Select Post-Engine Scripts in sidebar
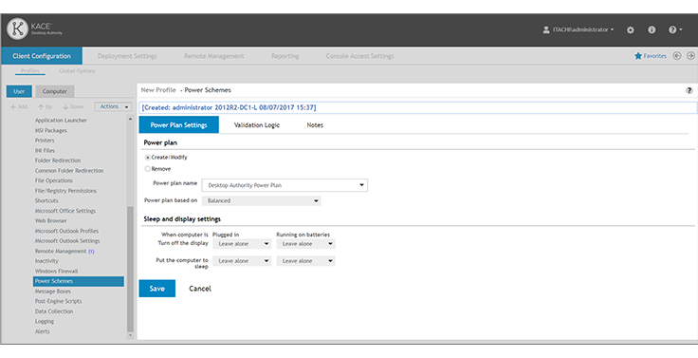This screenshot has width=698, height=358. [x=58, y=301]
